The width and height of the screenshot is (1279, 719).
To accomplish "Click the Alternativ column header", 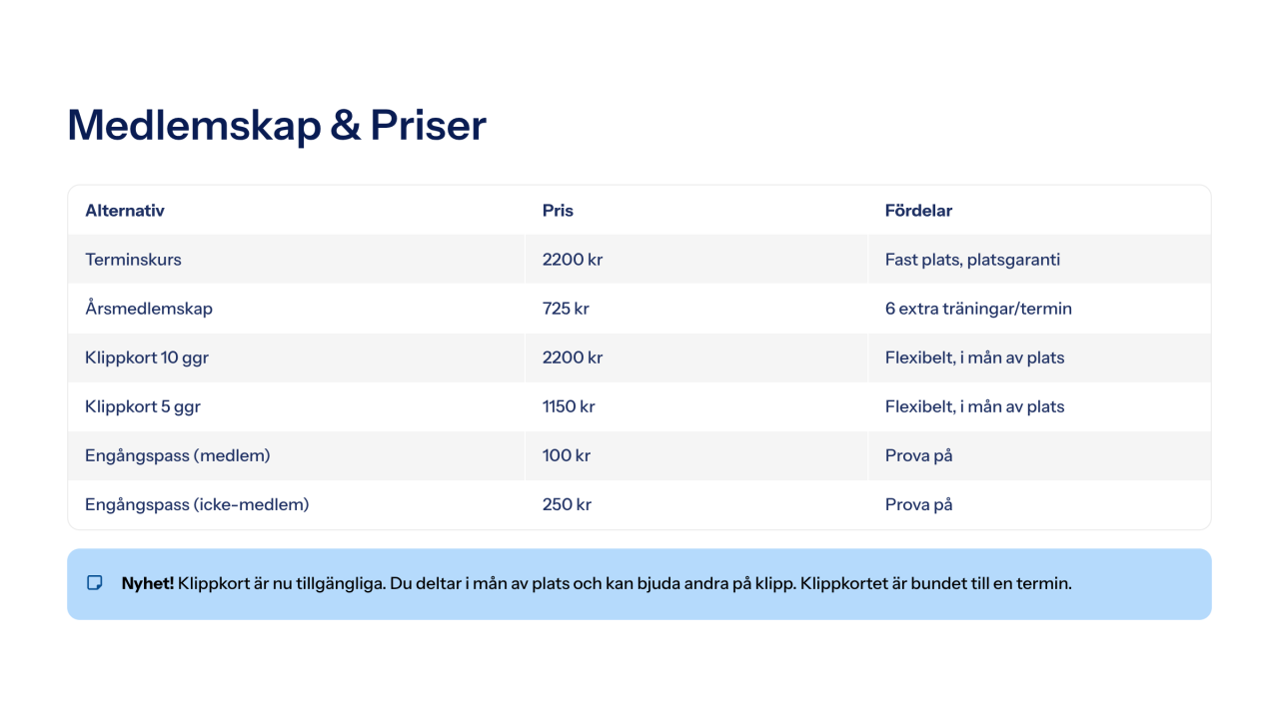I will [x=125, y=211].
